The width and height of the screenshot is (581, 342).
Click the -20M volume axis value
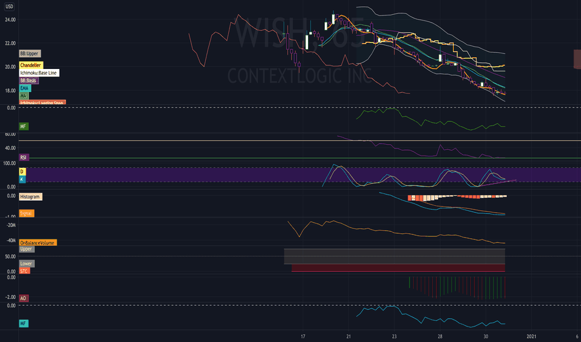tap(11, 225)
